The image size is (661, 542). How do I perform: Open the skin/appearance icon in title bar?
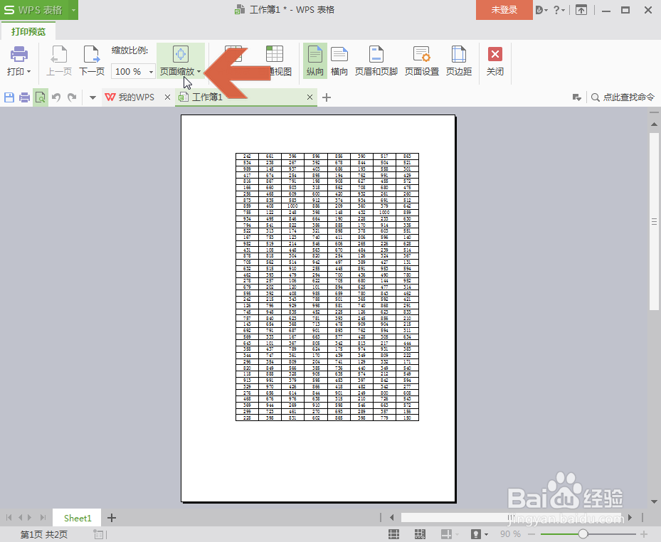(541, 10)
